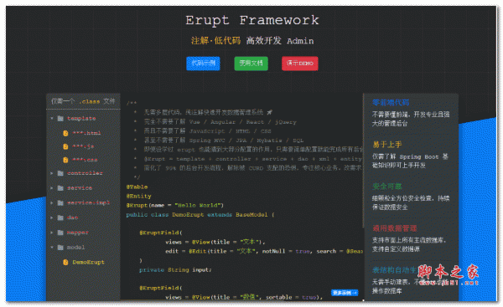Screen dimensions: 503x307
Task: Click the @Entity annotation line
Action: point(138,196)
